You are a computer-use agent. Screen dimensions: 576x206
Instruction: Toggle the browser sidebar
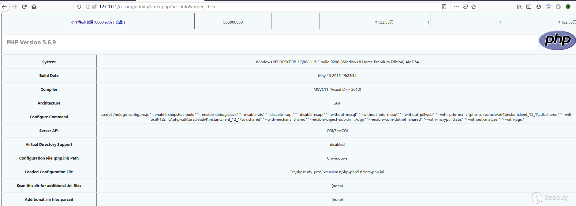tap(529, 7)
